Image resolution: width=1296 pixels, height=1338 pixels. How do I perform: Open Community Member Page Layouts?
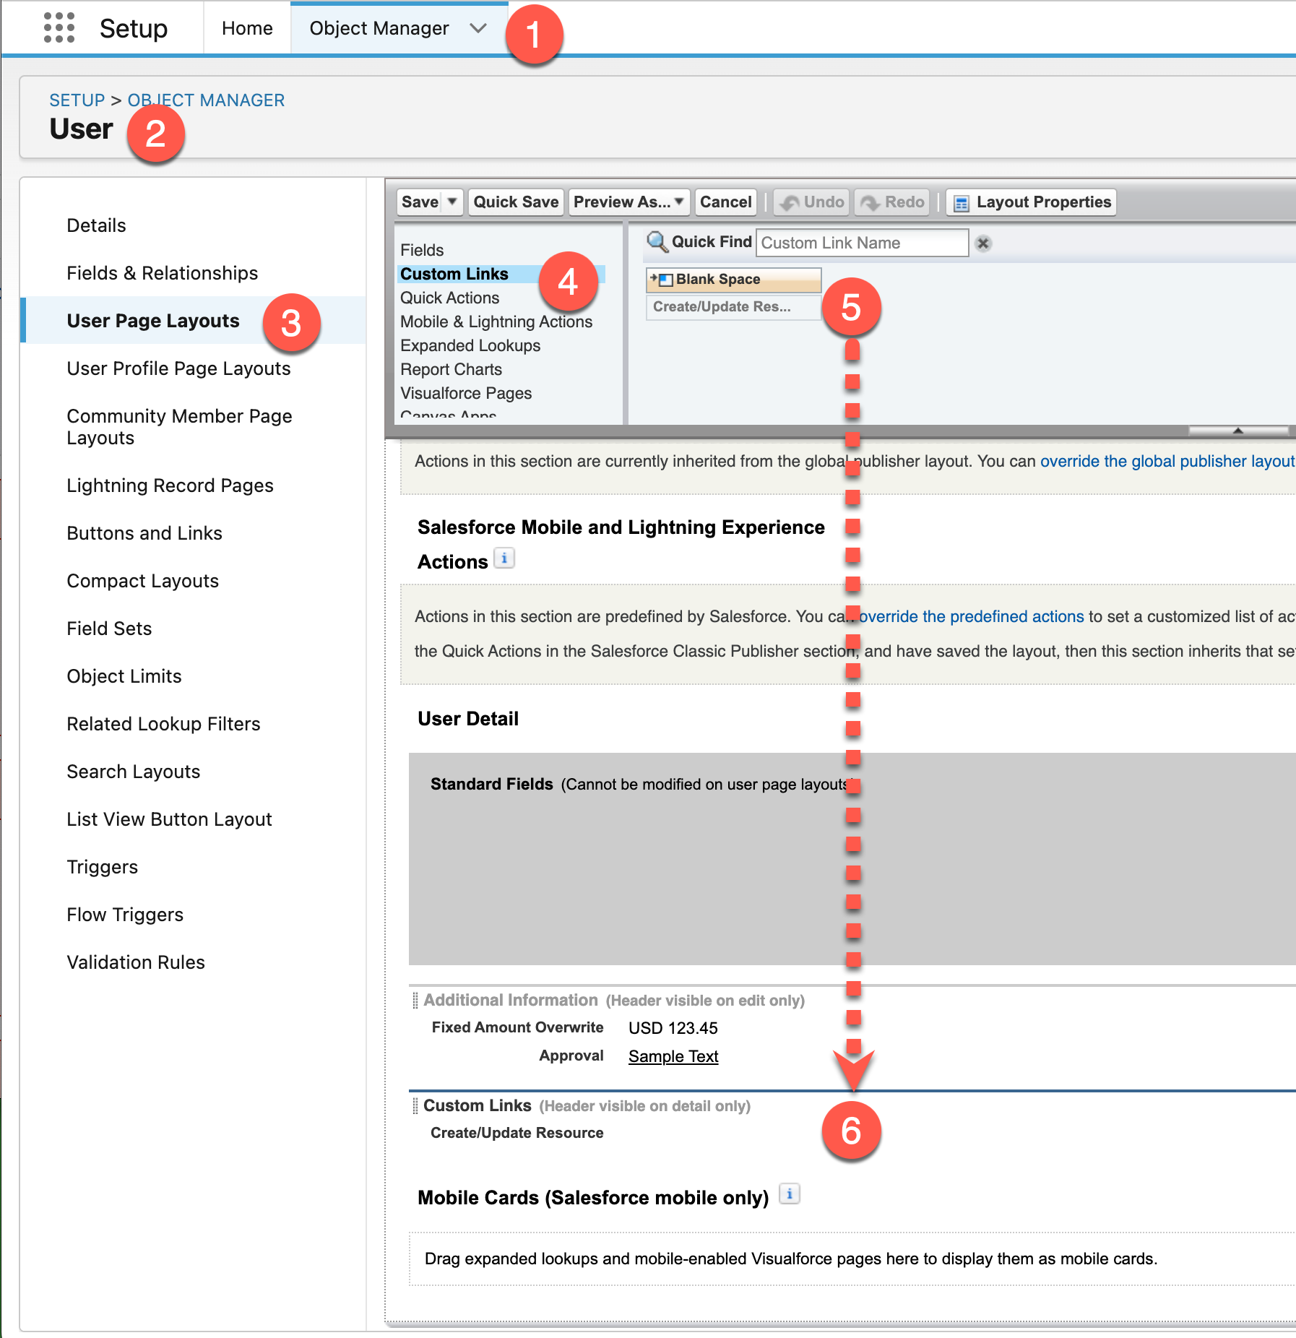(x=179, y=427)
